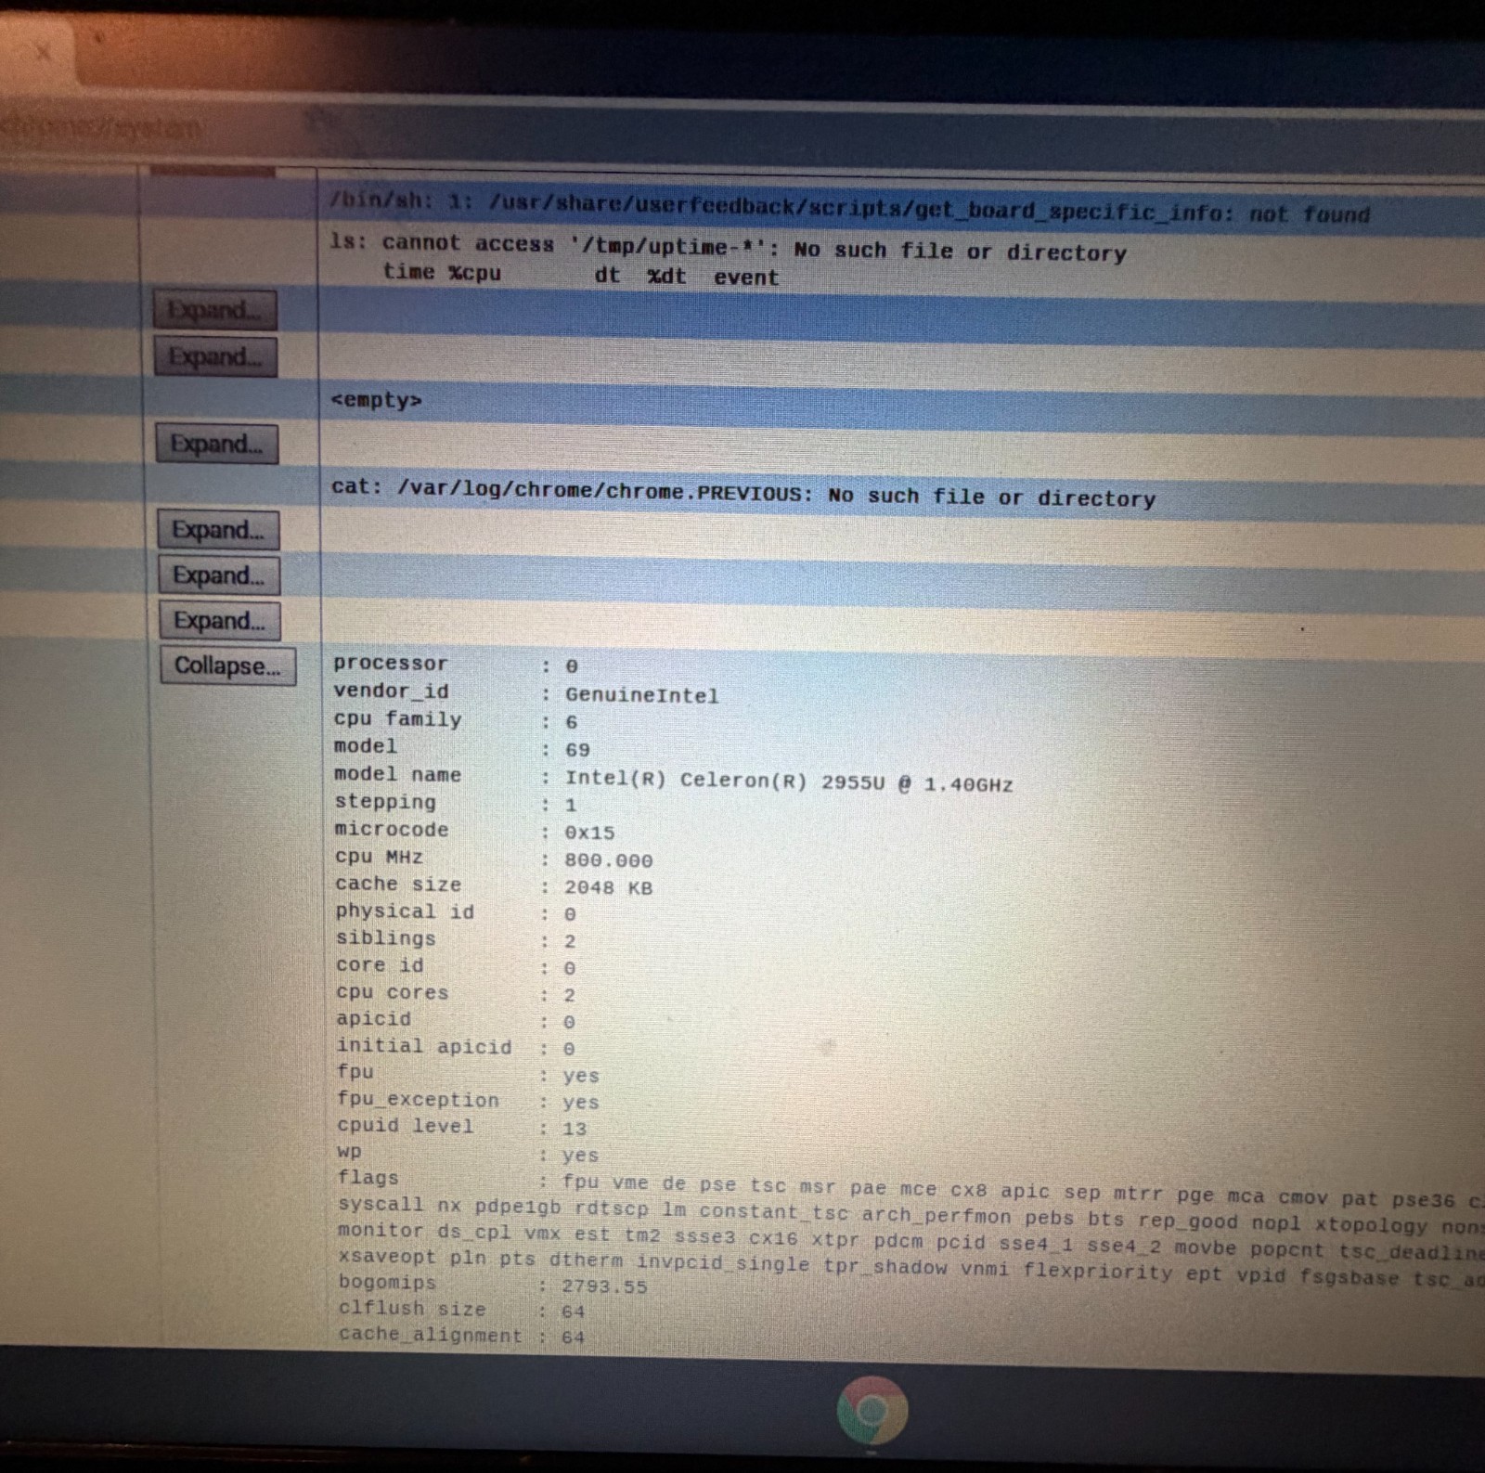Screen dimensions: 1485x1473
Task: Collapse the cpuinfo section with Collapse button
Action: 227,665
